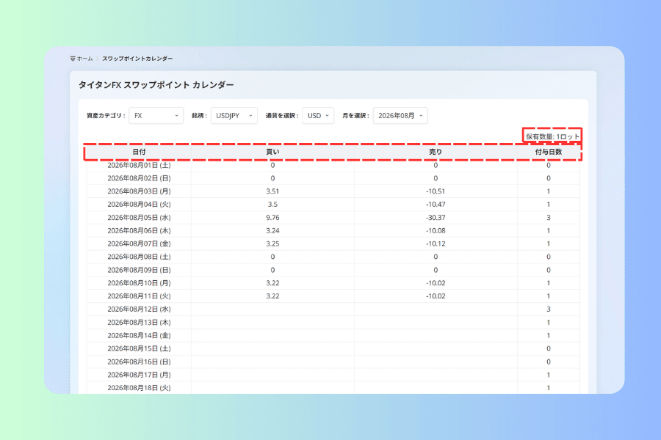Image resolution: width=661 pixels, height=440 pixels.
Task: Click the 付与日数 column header
Action: point(549,152)
